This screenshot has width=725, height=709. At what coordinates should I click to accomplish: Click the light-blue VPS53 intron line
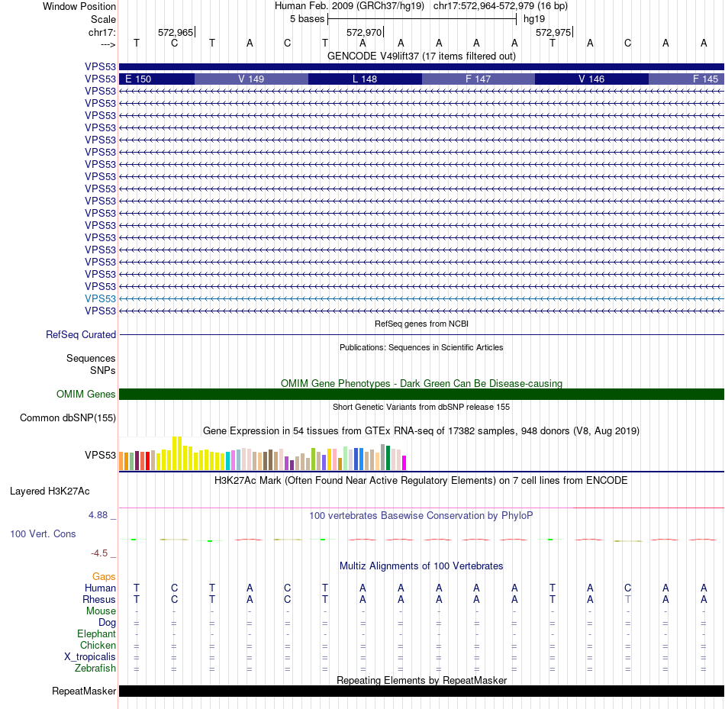421,298
